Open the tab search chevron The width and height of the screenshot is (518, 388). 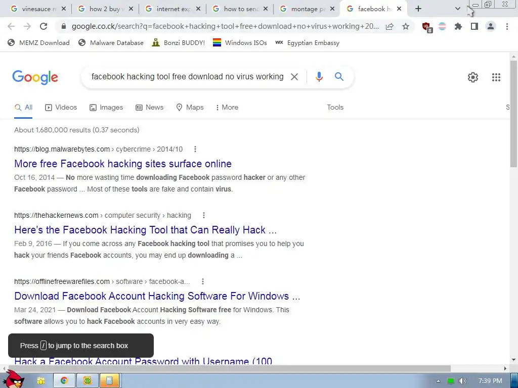tap(457, 9)
